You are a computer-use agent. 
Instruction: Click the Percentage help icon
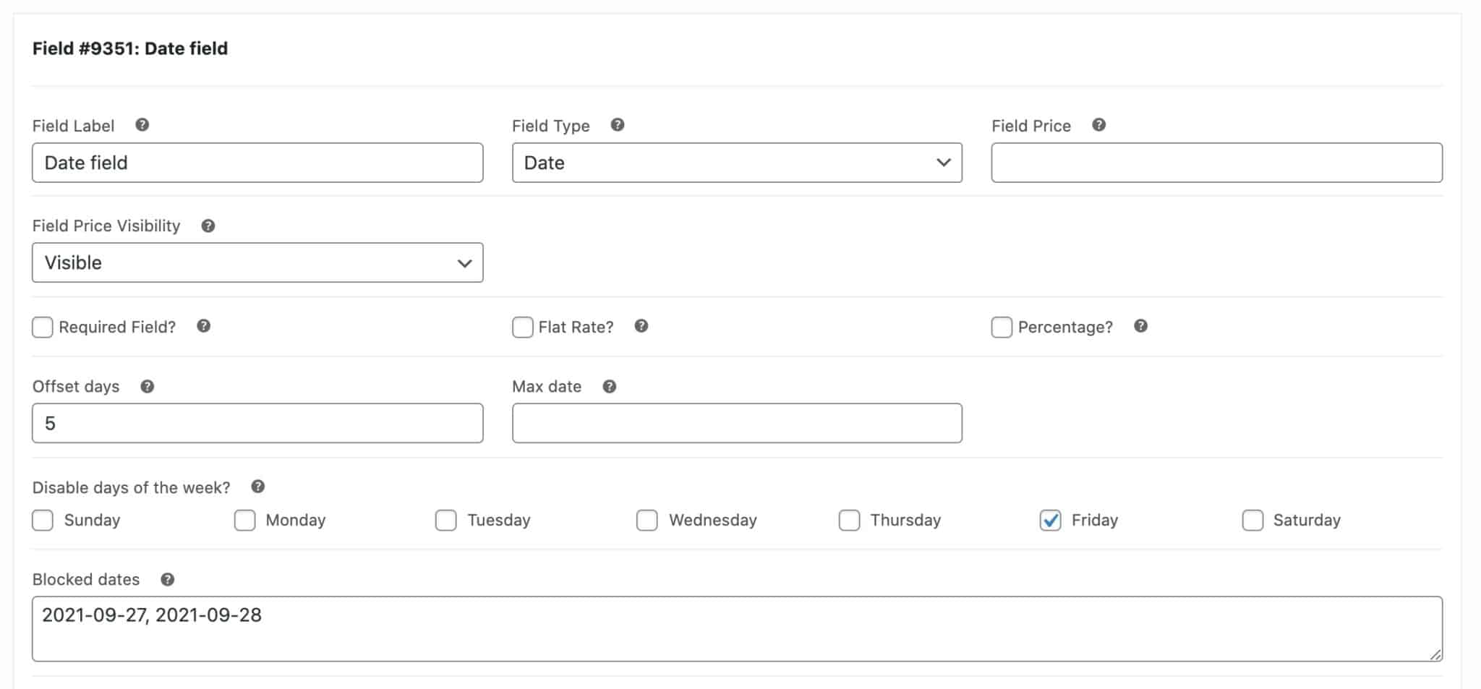(x=1141, y=327)
